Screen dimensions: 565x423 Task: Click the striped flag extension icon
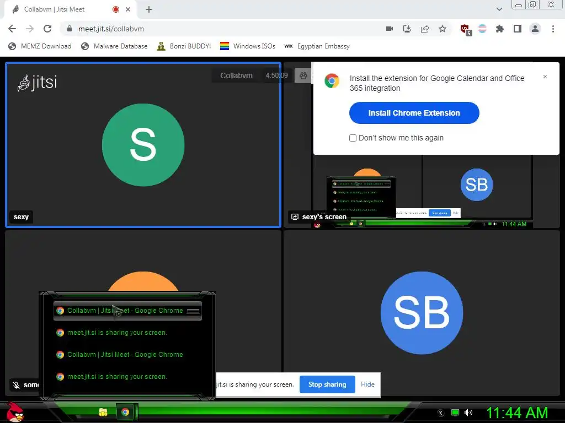482,29
